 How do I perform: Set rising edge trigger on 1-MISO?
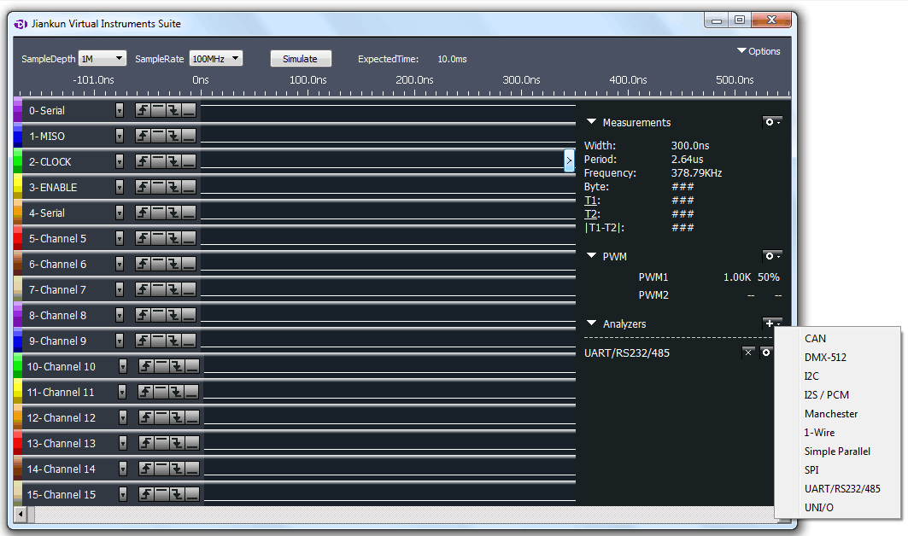[x=143, y=136]
